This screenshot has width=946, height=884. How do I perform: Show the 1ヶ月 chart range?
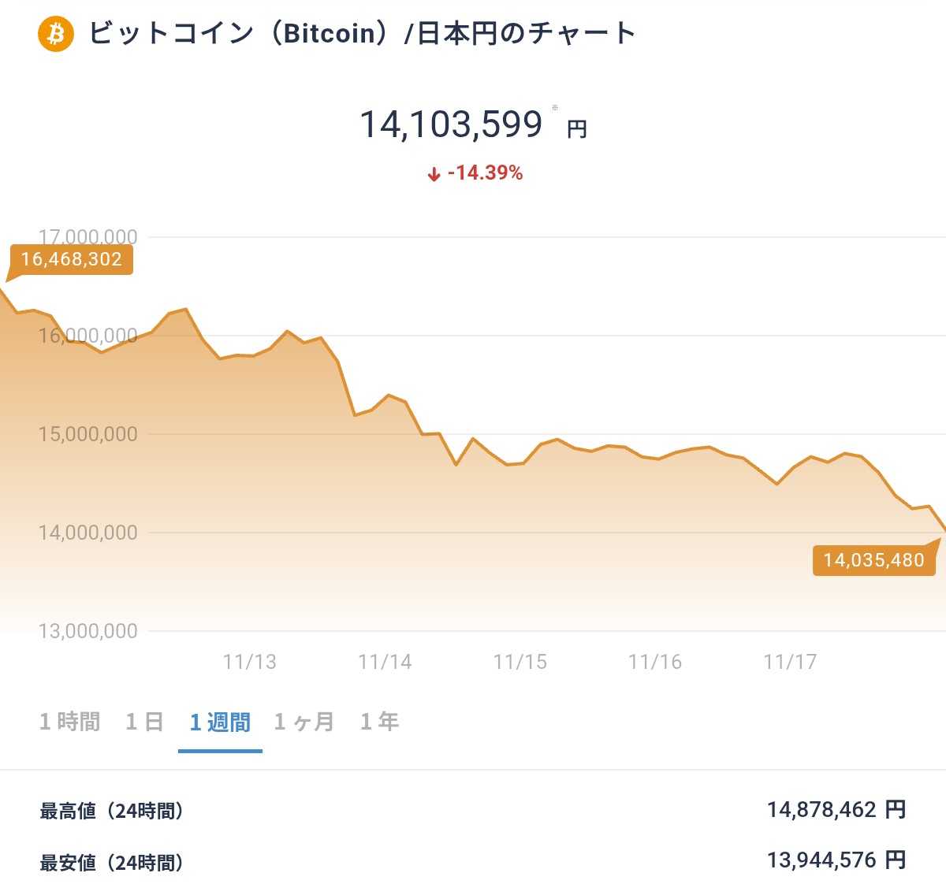304,722
